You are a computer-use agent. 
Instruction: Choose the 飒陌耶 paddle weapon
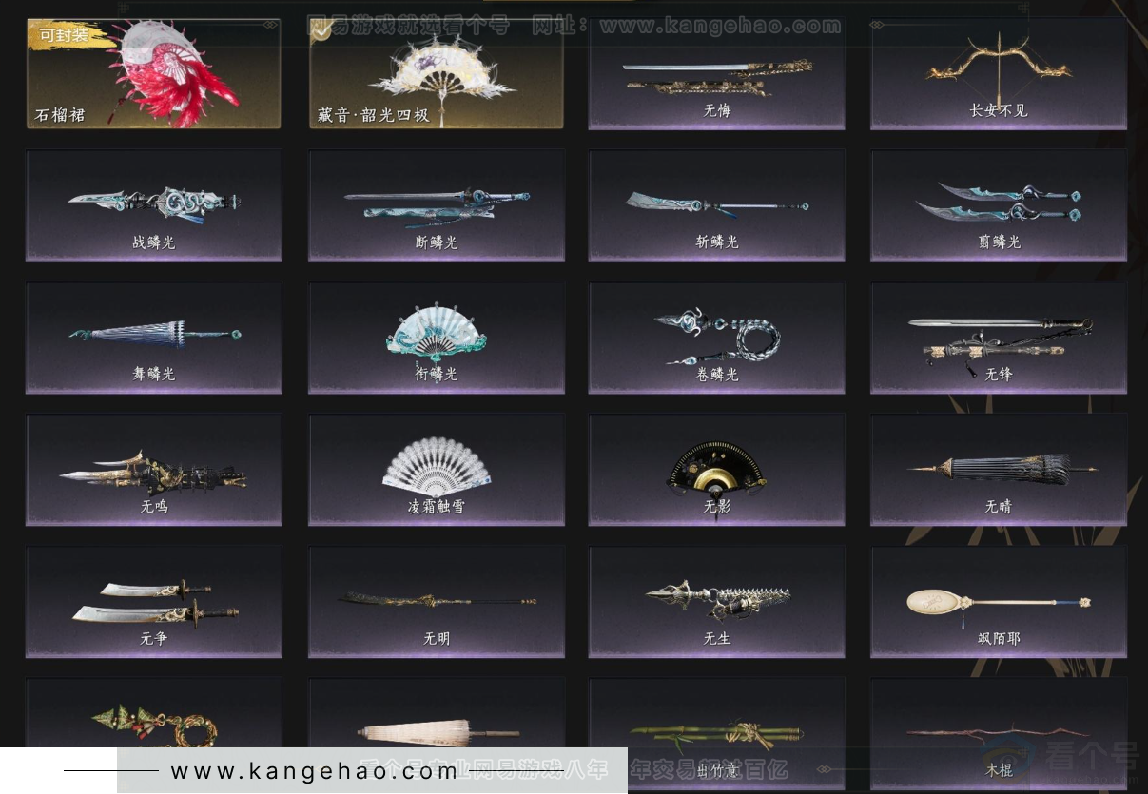coord(999,601)
